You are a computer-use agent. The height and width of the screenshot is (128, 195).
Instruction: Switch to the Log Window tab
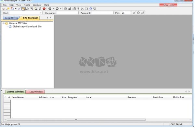[x=36, y=92]
